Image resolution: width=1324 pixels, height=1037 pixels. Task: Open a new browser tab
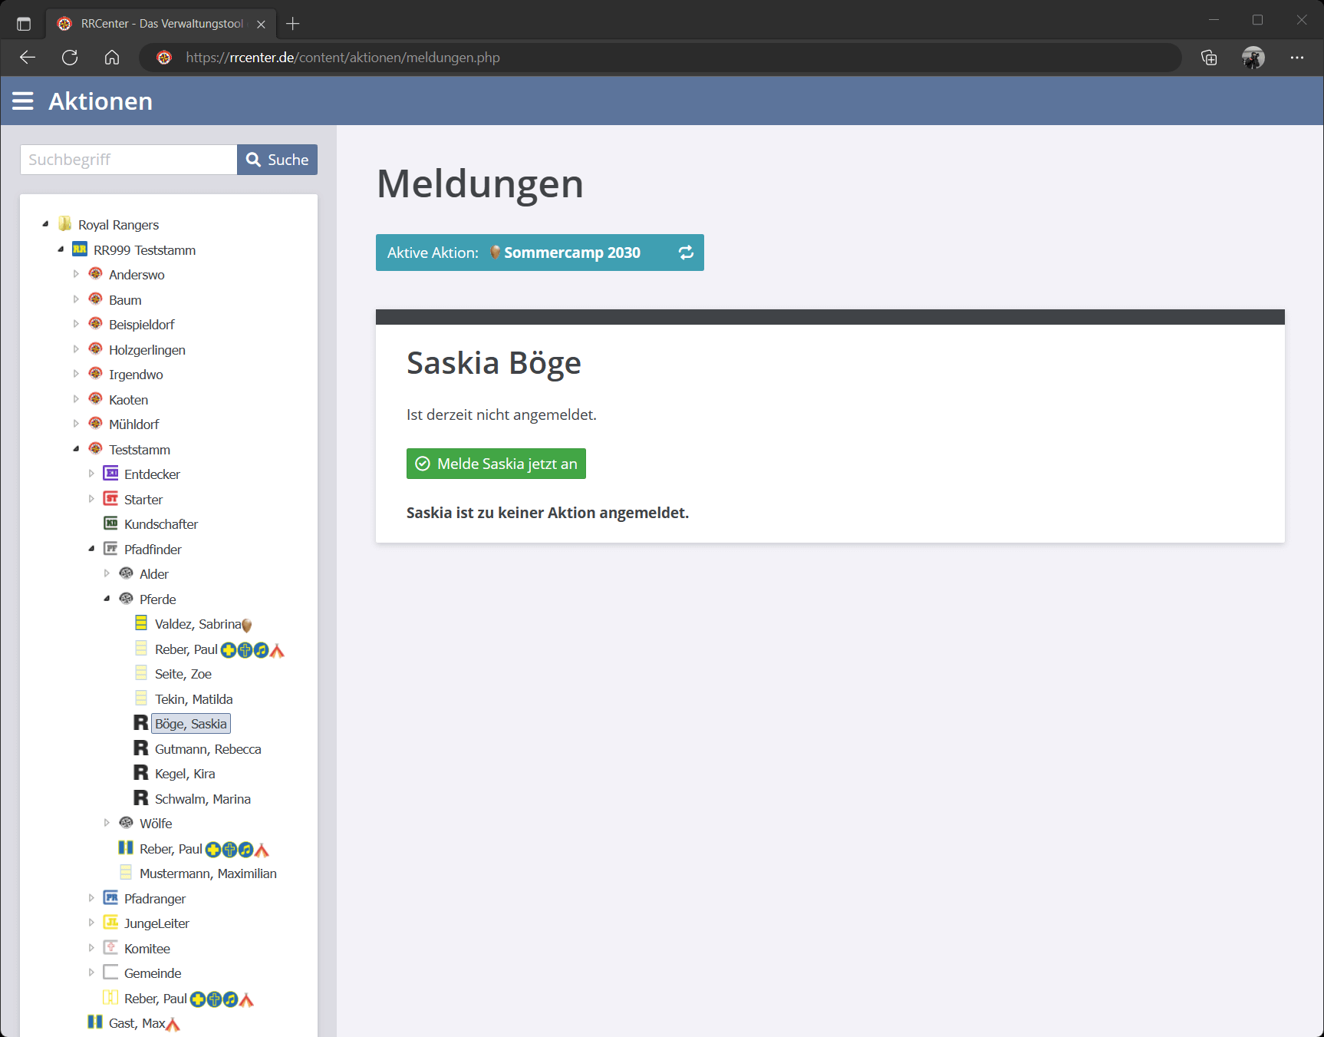click(292, 24)
